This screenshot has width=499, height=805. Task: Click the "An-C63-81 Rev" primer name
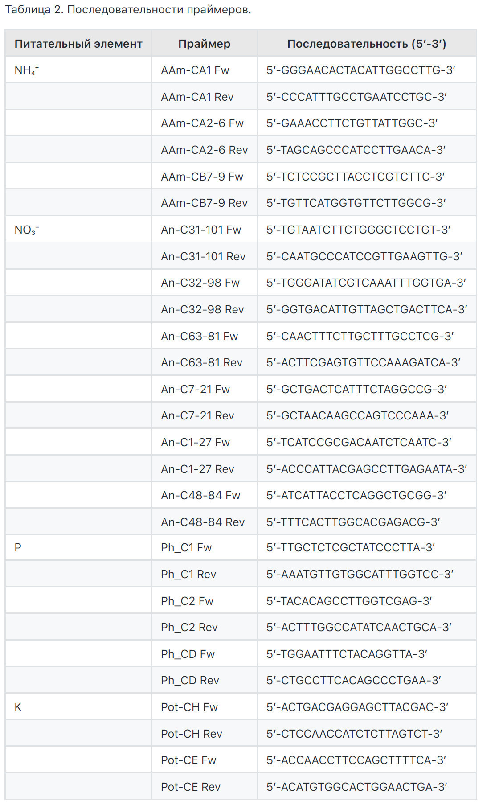[x=202, y=363]
